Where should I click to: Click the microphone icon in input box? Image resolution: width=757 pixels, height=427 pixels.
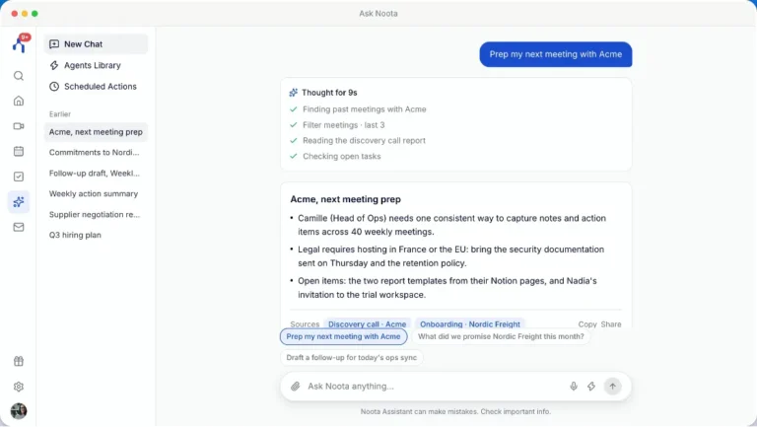tap(573, 386)
